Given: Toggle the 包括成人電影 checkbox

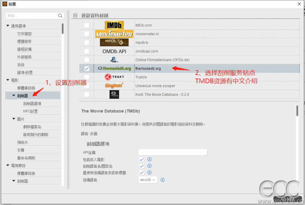Looking at the screenshot, I should click(x=142, y=159).
